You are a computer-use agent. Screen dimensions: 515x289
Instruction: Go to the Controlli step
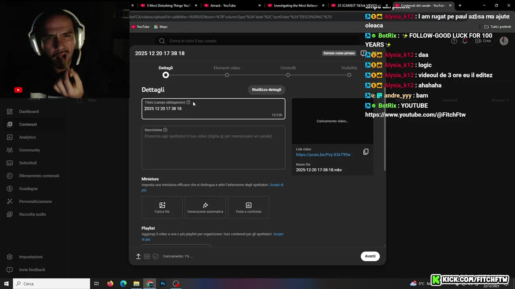(x=288, y=71)
